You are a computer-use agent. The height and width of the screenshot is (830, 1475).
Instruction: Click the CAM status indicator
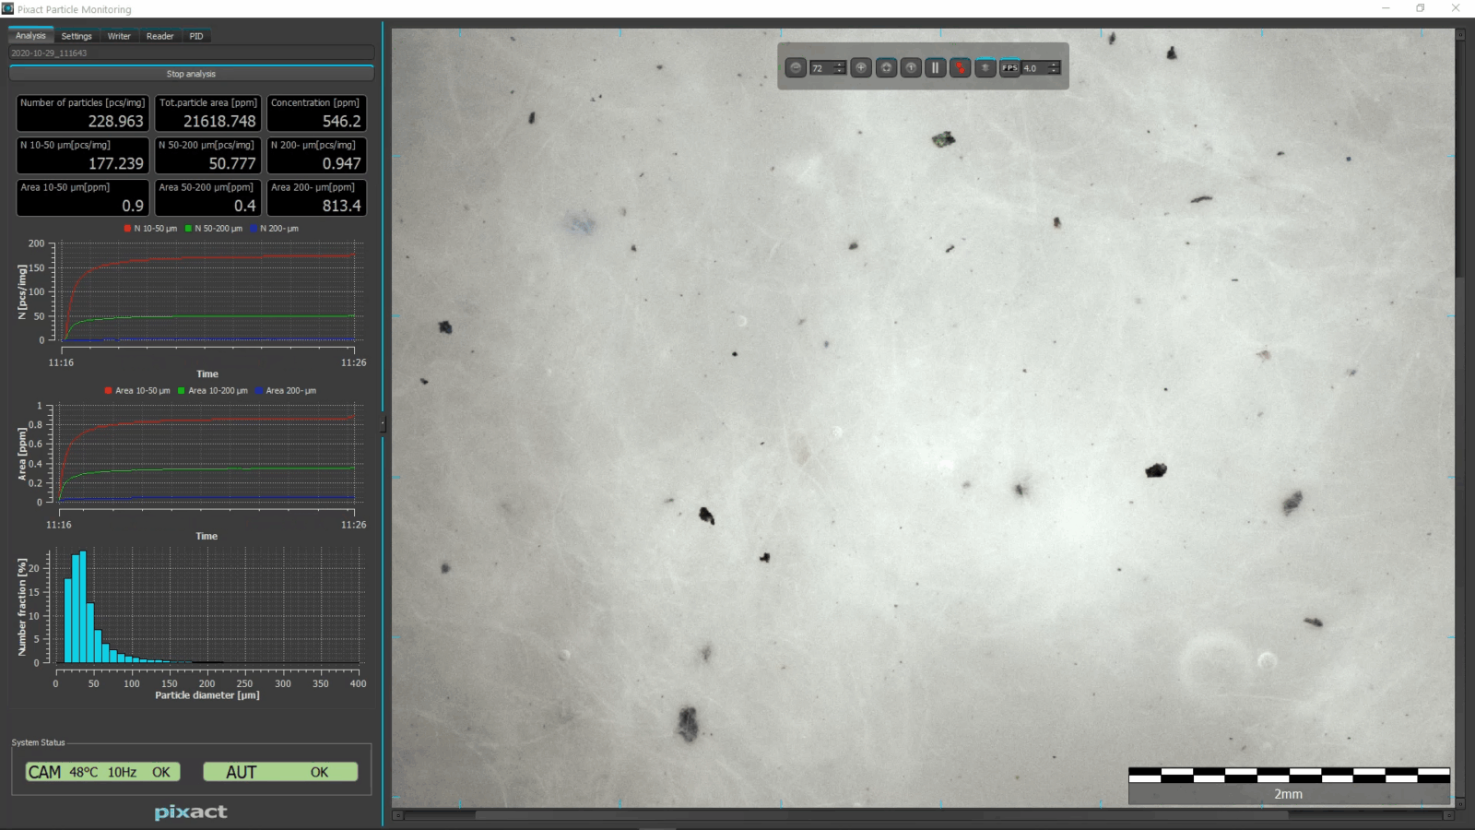click(101, 772)
